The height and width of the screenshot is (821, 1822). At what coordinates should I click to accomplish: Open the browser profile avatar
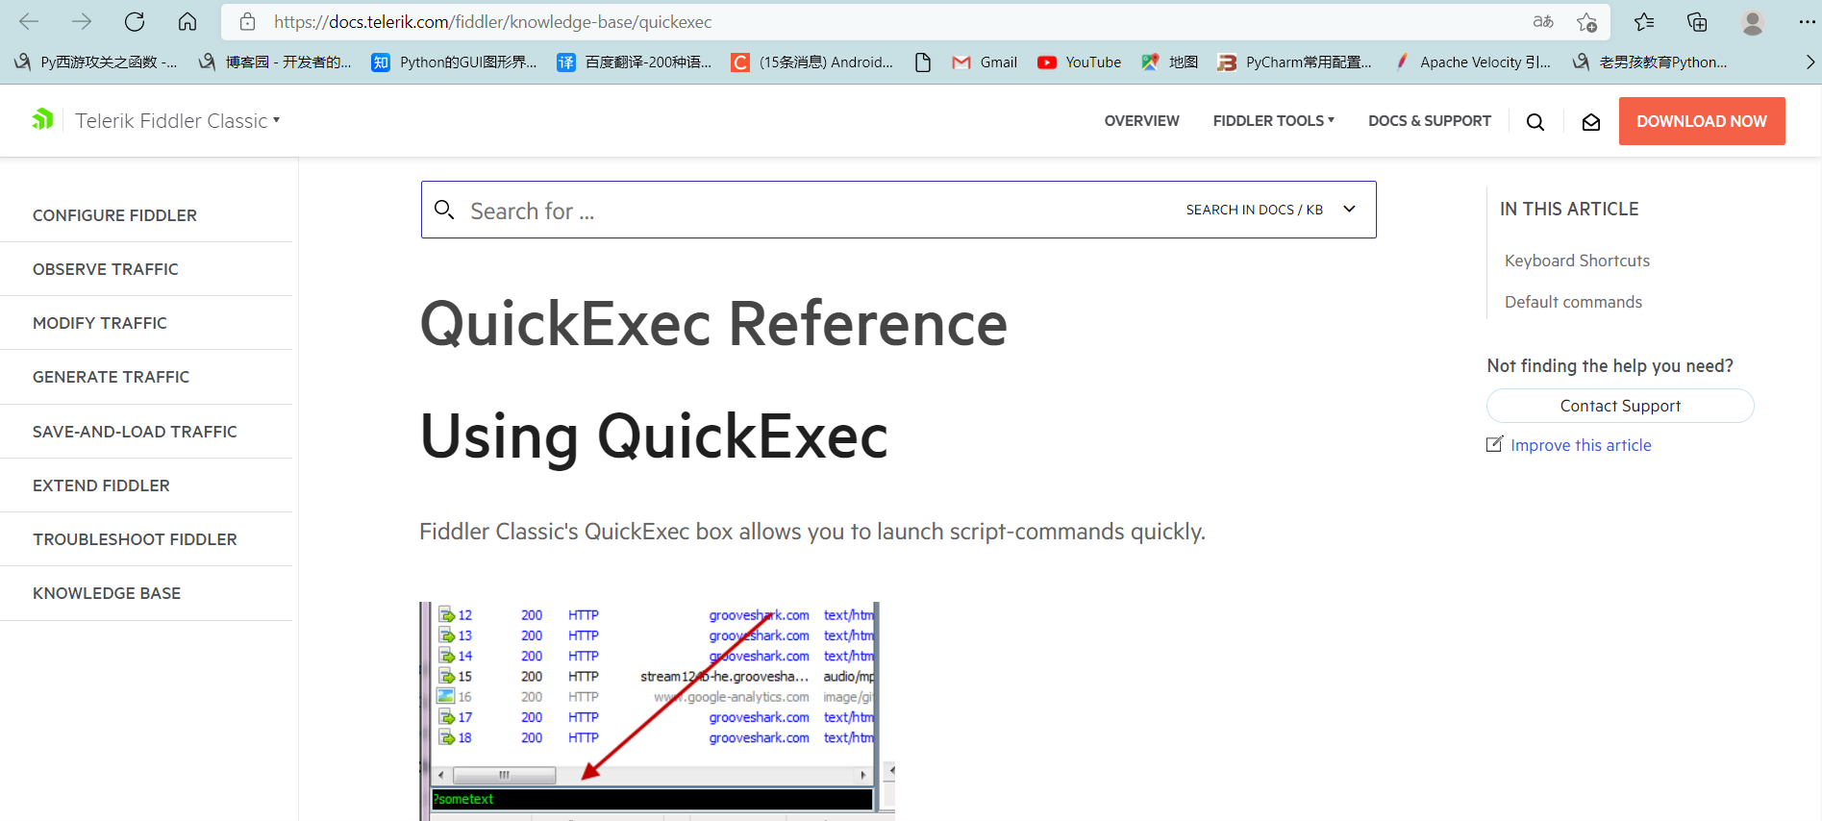pos(1753,21)
